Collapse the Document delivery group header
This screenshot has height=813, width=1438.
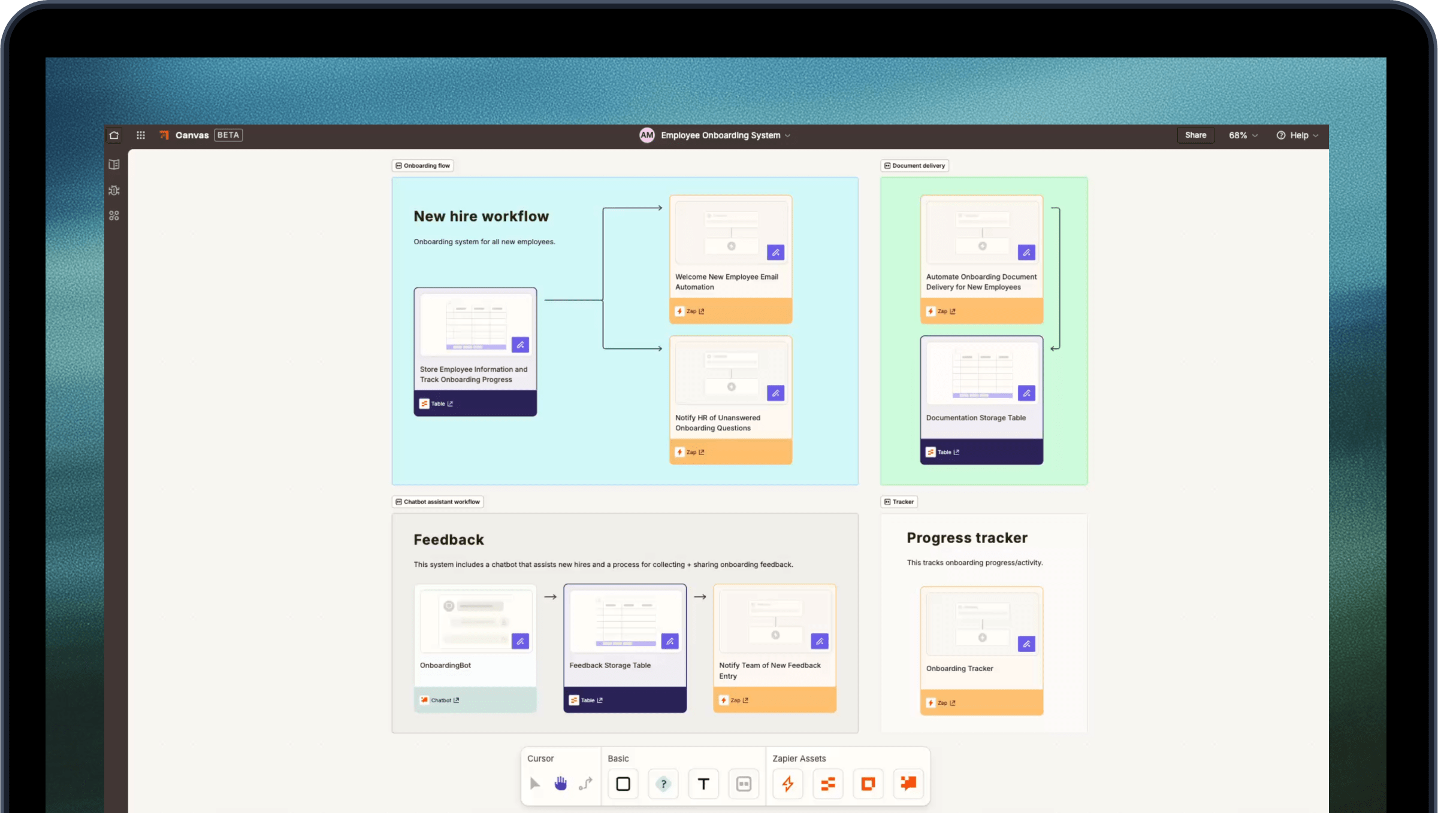[x=887, y=165]
